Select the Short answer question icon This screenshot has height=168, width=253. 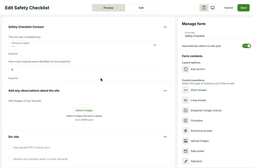[x=186, y=90]
